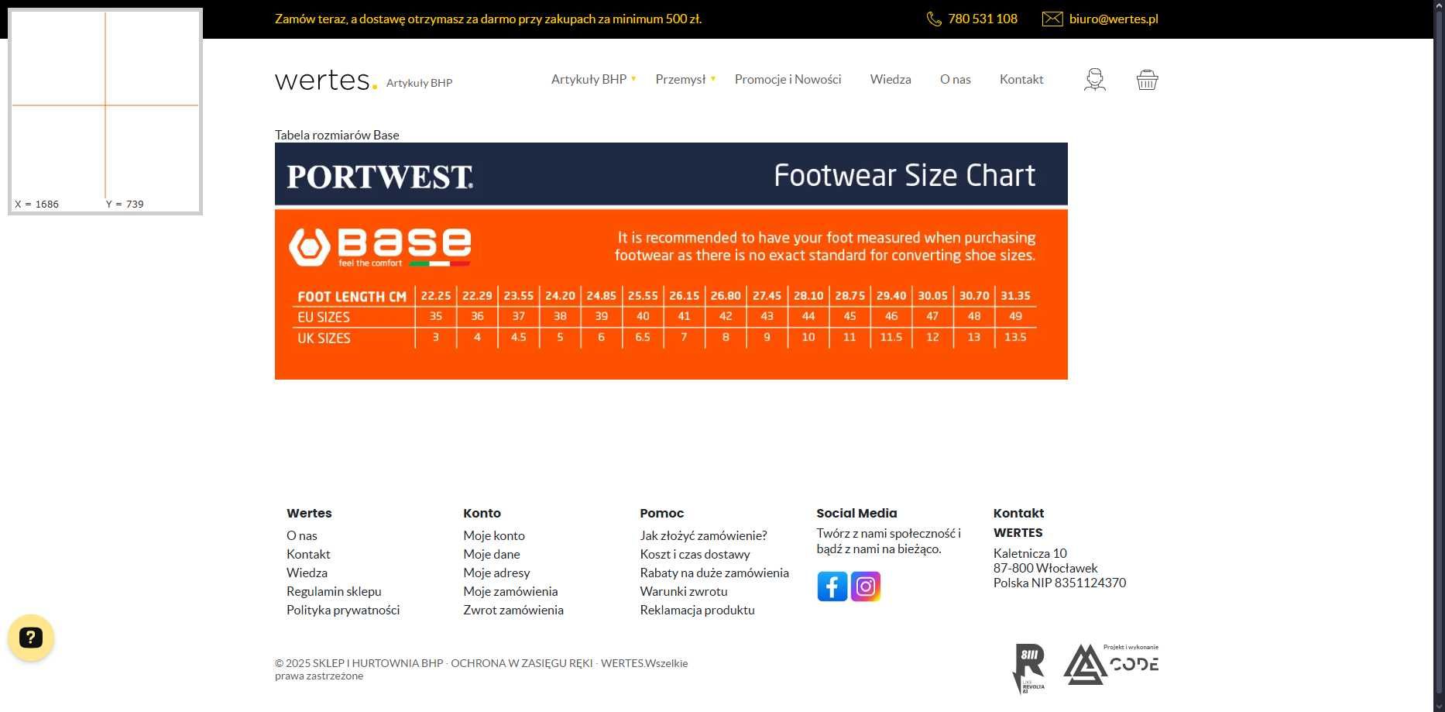Open Moje dane link
Screen dimensions: 1445x712
tap(492, 554)
